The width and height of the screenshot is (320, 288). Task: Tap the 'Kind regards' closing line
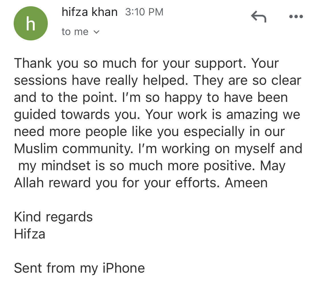[x=53, y=217]
